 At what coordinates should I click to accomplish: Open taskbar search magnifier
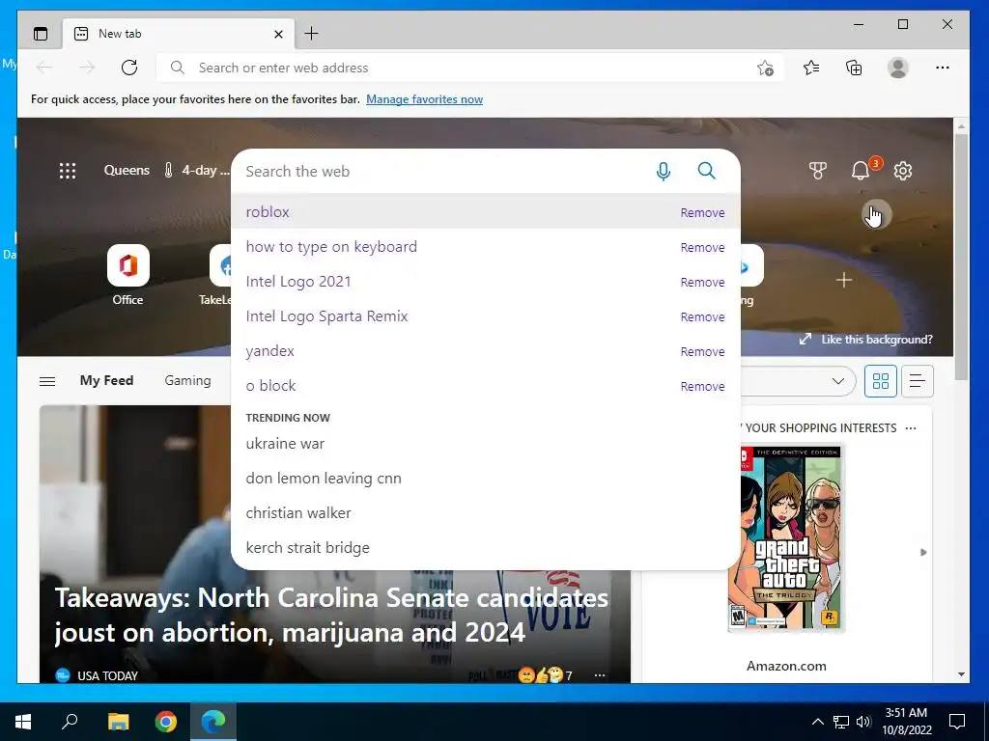70,722
